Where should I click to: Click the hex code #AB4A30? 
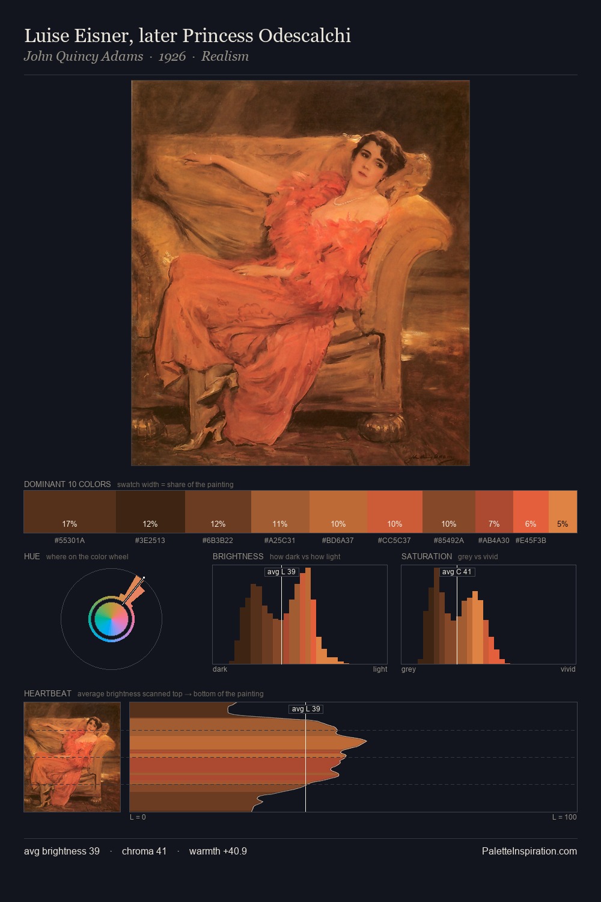pyautogui.click(x=494, y=541)
